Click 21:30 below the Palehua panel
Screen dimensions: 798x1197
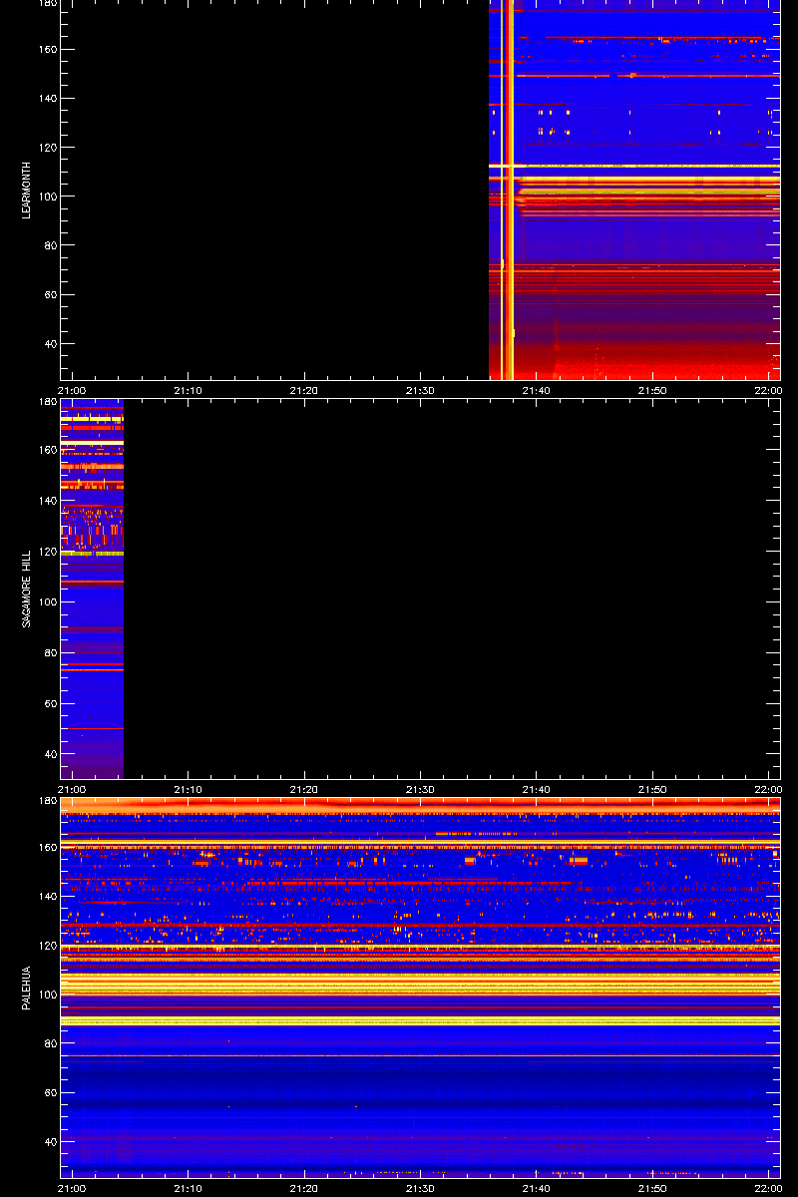point(420,1188)
